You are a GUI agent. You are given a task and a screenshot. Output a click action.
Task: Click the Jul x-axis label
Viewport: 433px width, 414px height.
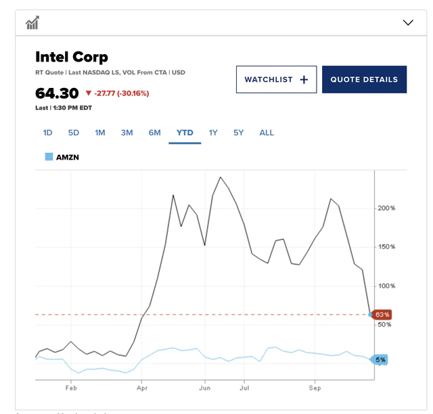point(244,388)
